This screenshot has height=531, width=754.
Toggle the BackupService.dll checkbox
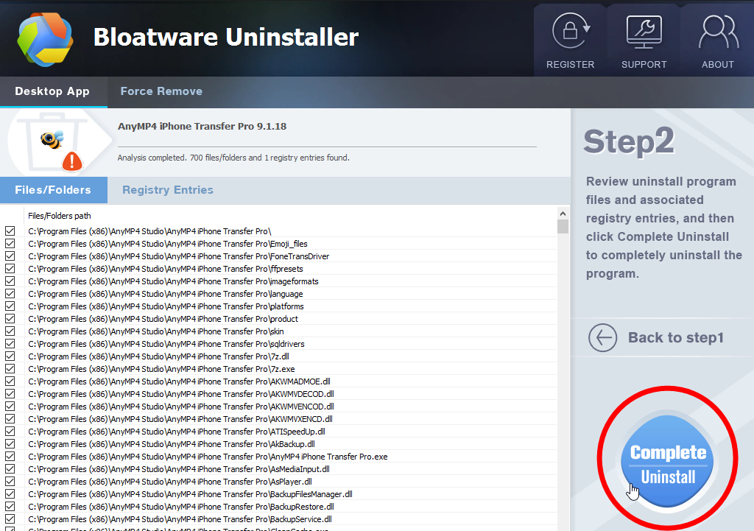[x=10, y=519]
